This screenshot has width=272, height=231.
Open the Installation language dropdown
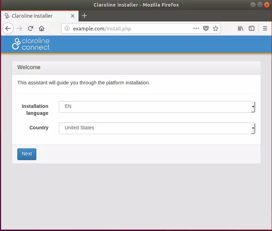point(157,107)
